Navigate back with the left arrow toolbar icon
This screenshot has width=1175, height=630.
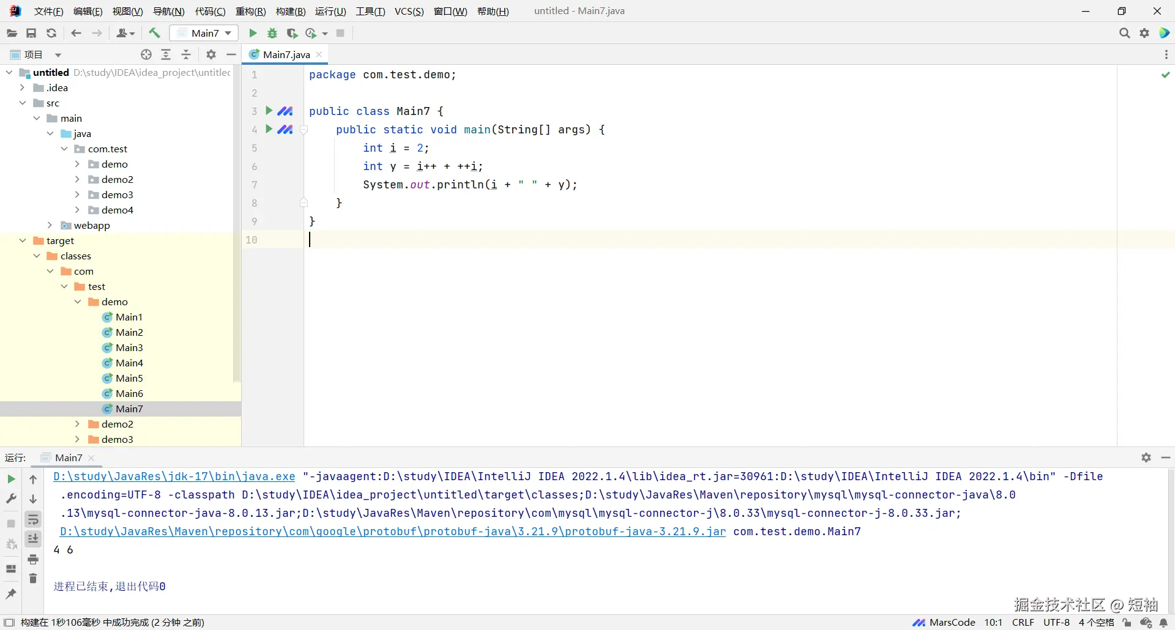point(76,33)
